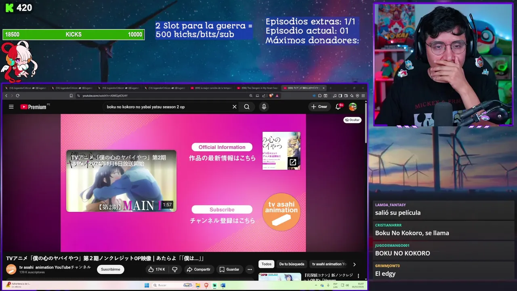Click the taskbar Buscar search box

[172, 285]
